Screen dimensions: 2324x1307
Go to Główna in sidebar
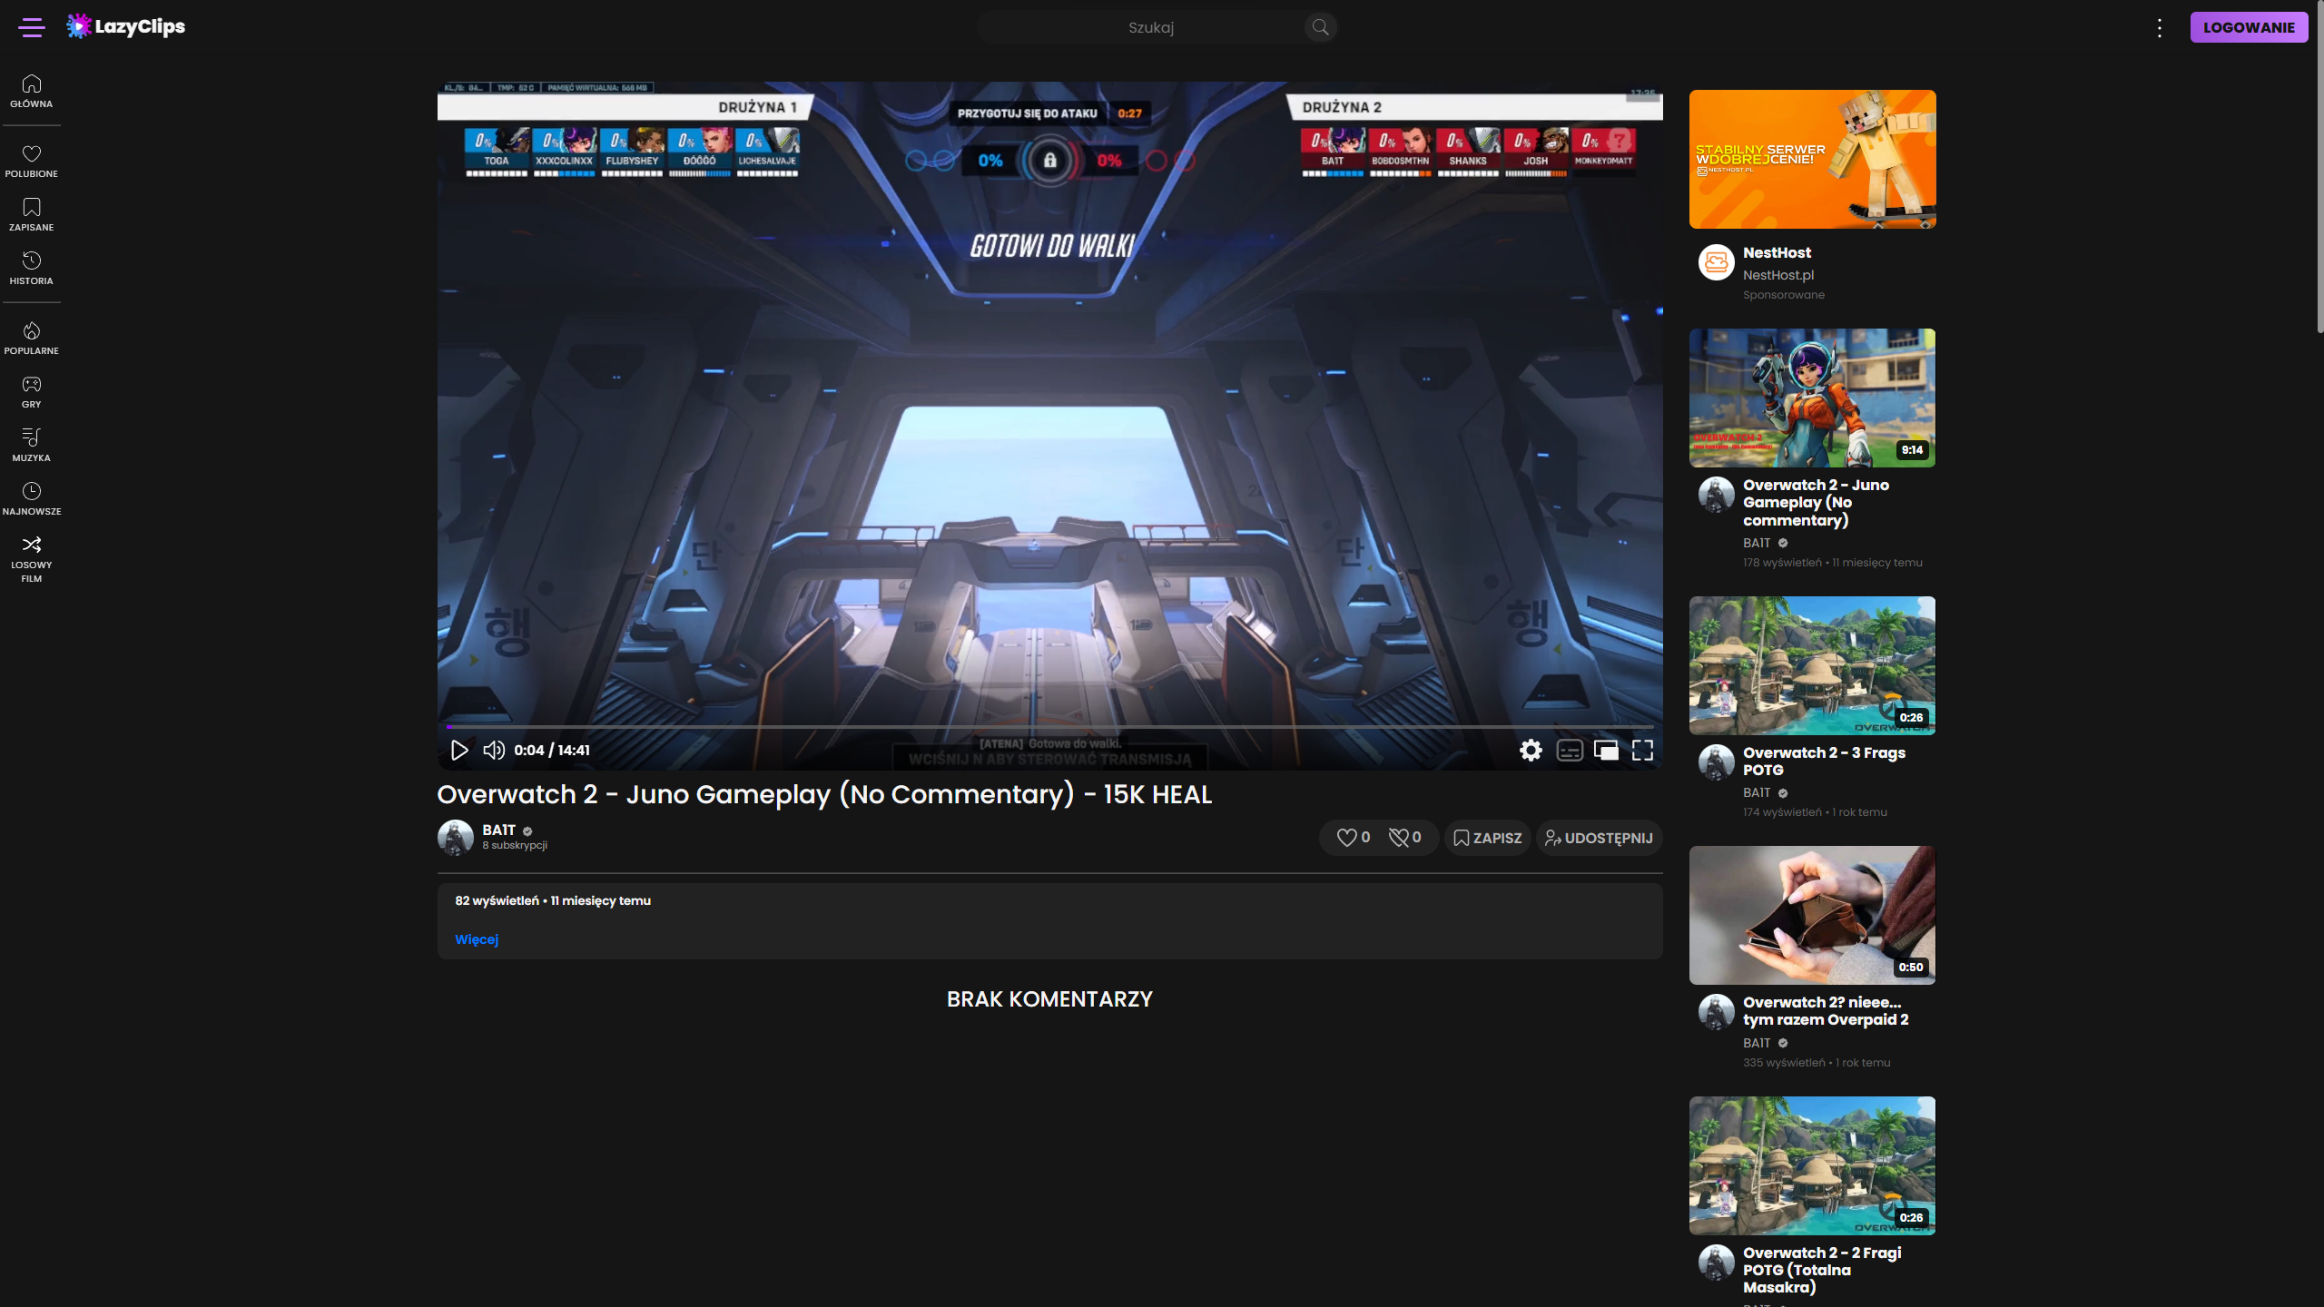[x=32, y=91]
